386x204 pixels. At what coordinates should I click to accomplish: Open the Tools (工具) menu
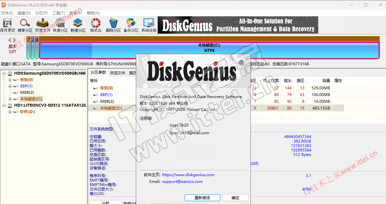[58, 13]
